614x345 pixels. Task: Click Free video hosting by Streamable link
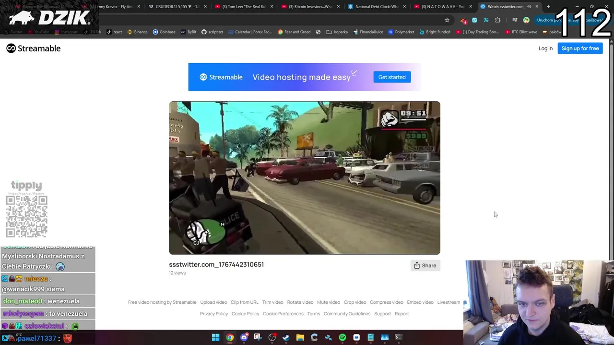click(162, 302)
